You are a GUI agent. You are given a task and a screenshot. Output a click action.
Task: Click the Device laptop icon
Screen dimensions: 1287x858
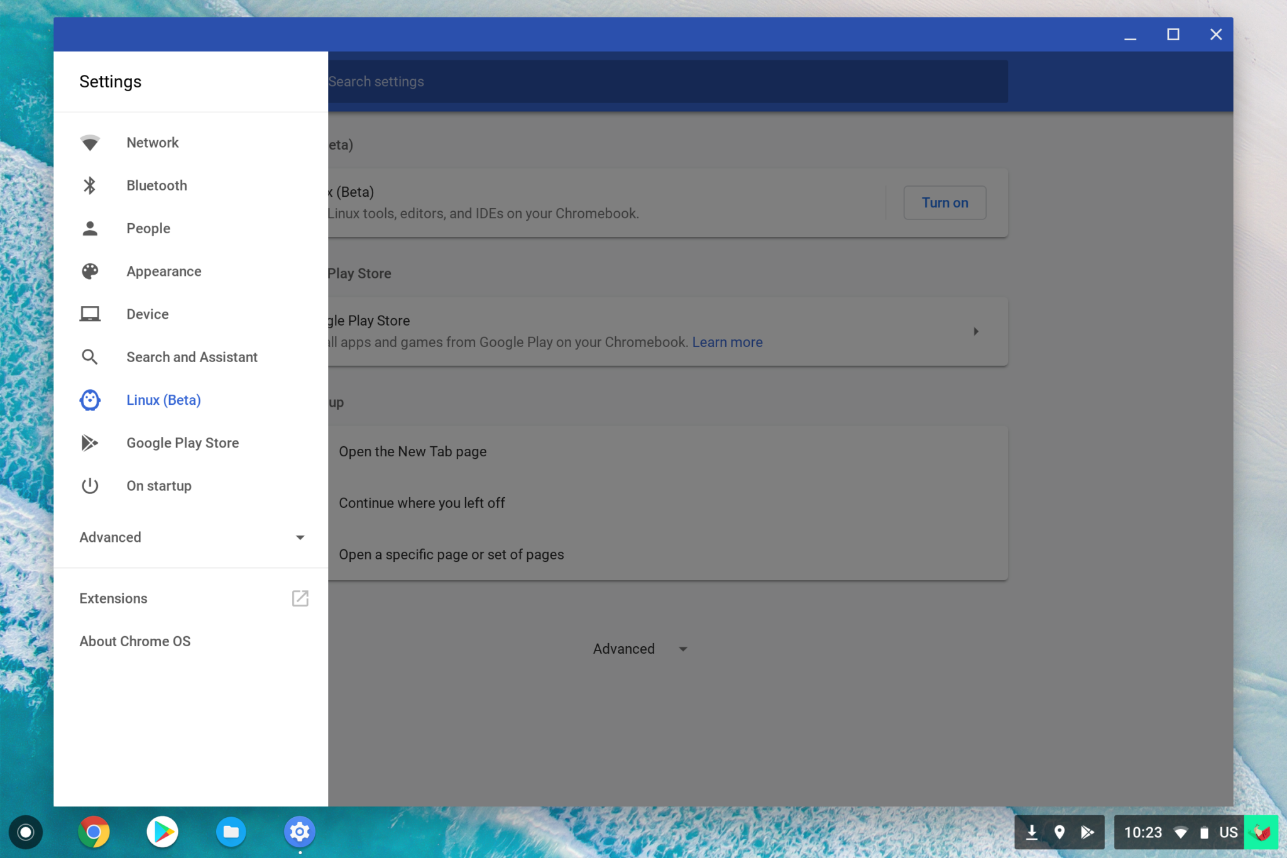tap(90, 314)
